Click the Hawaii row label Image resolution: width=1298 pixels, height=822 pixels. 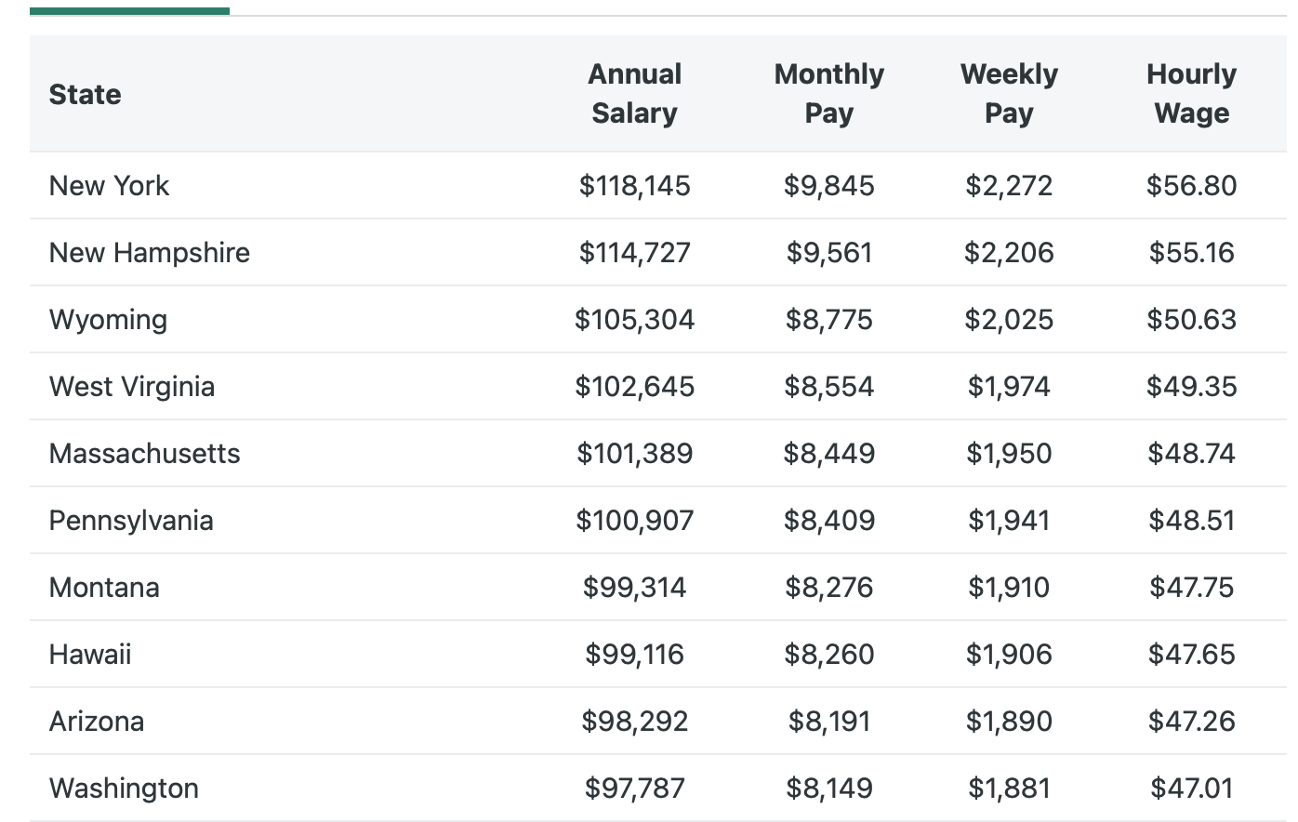point(90,654)
